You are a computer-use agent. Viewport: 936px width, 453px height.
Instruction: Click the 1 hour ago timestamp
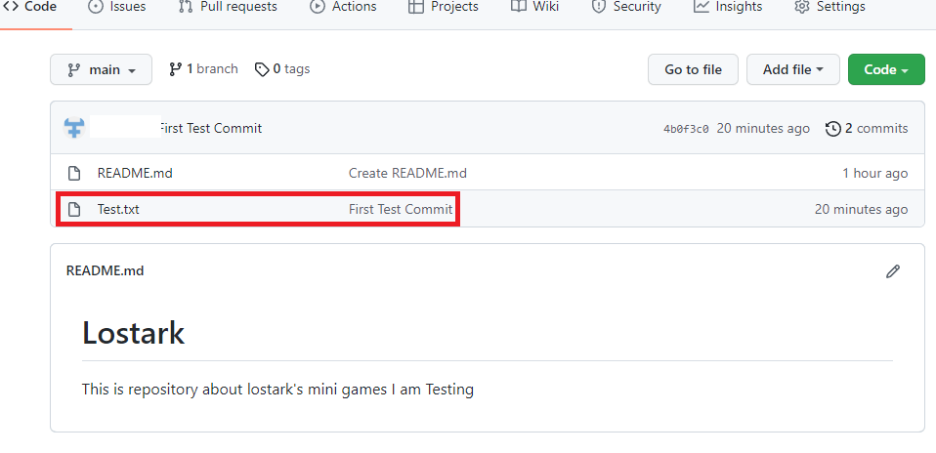pos(875,174)
